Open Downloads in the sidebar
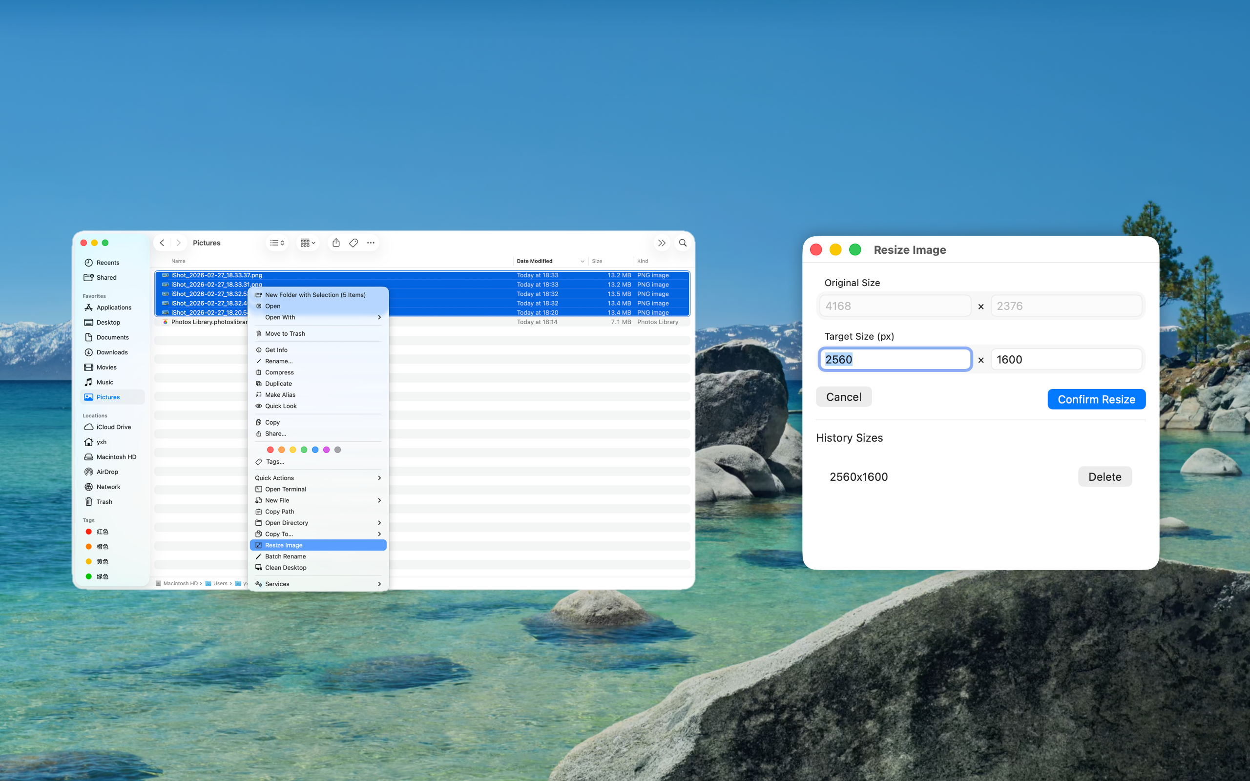Image resolution: width=1250 pixels, height=781 pixels. [113, 352]
